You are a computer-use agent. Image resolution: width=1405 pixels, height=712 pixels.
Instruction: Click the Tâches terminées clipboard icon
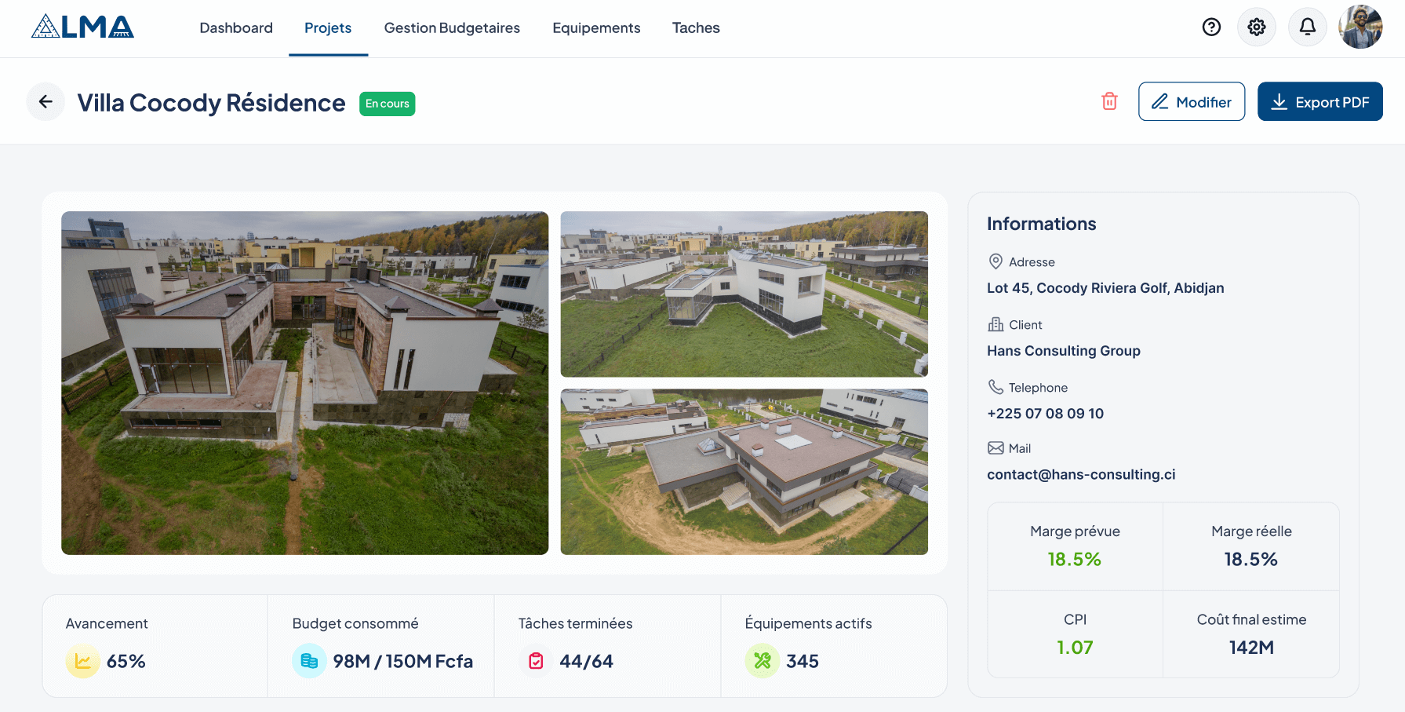[536, 661]
